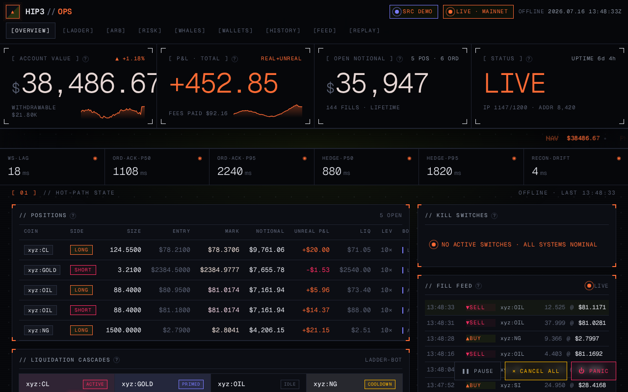Switch to the ARB tab
Viewport: 628px width, 392px height.
point(116,30)
